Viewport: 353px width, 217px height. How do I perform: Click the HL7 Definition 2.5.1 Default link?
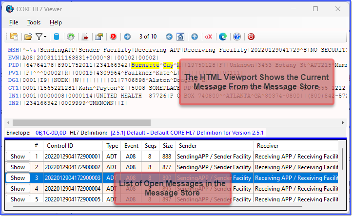point(187,133)
